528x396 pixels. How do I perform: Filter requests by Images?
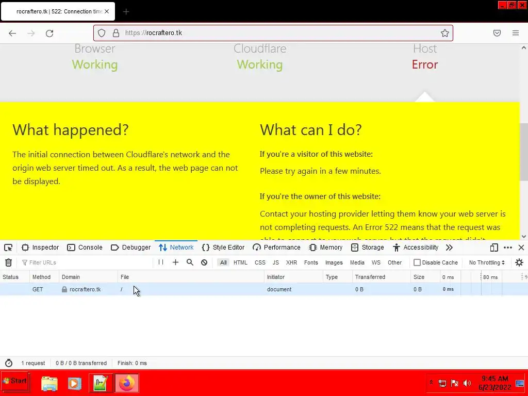tap(334, 262)
